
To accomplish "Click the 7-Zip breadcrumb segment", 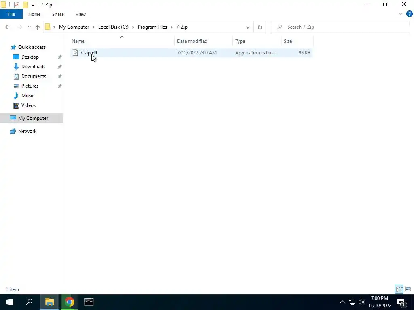I will 182,27.
